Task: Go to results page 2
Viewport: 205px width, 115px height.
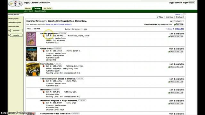Action: coord(168,29)
